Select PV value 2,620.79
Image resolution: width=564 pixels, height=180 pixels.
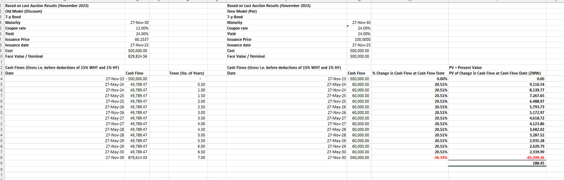coord(536,146)
